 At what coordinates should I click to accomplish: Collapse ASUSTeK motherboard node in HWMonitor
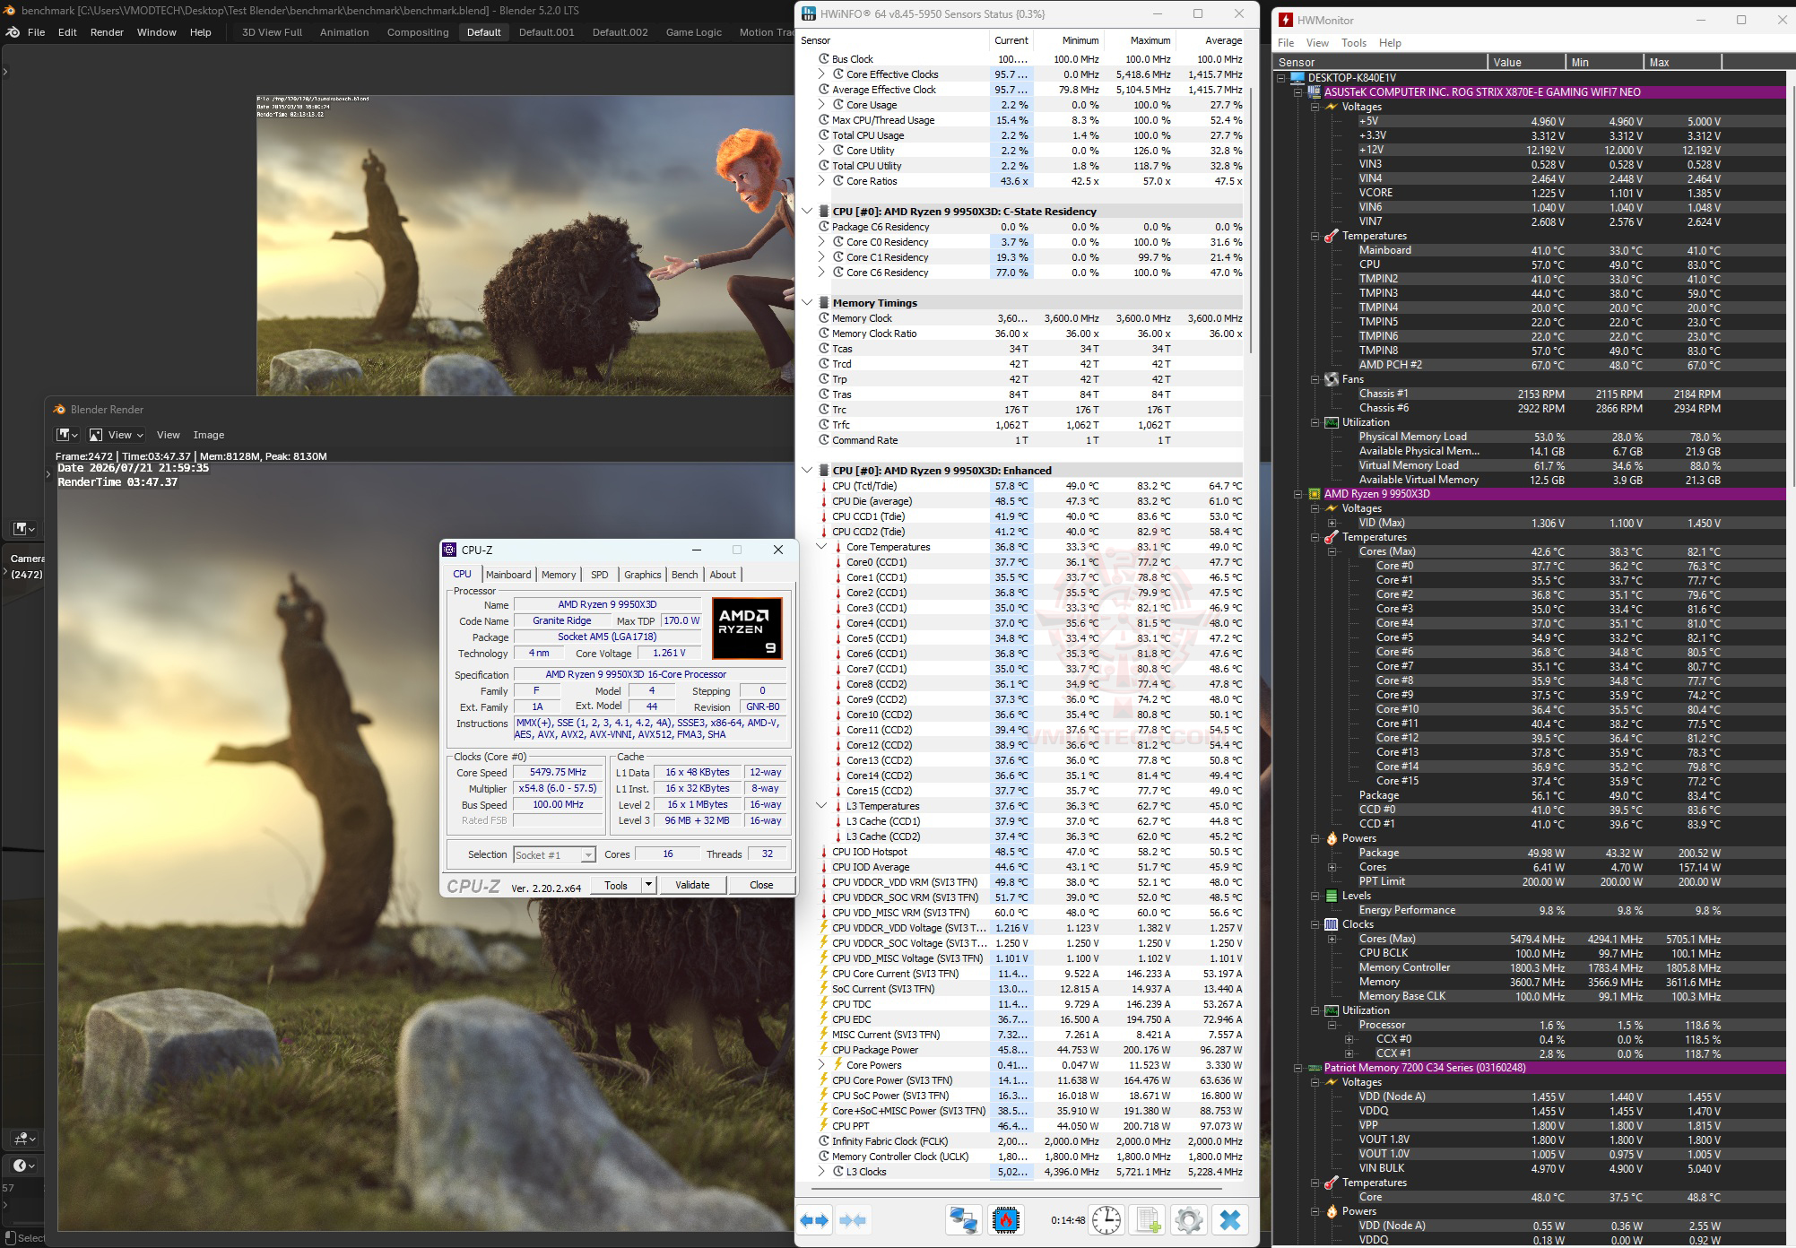(x=1297, y=92)
